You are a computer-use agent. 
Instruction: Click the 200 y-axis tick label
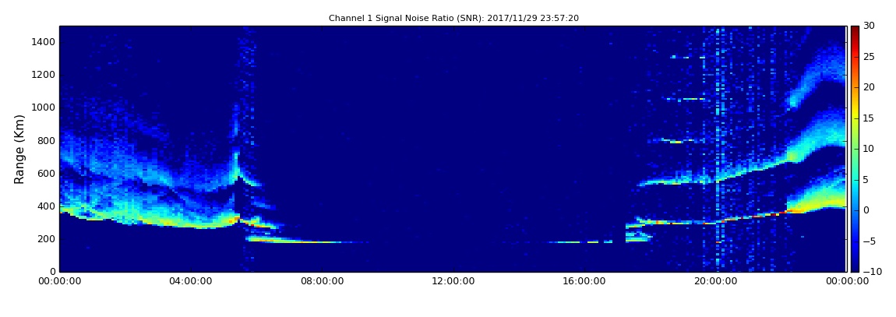(46, 239)
